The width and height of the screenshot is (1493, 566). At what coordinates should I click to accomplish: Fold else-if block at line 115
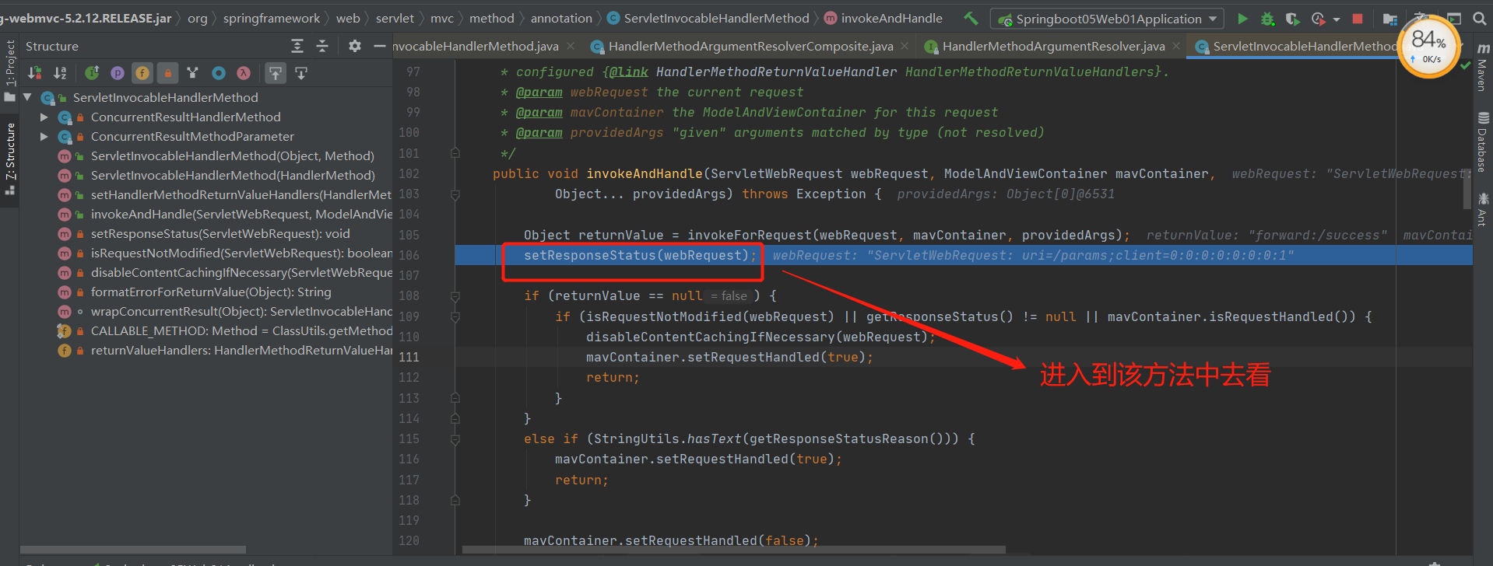tap(455, 439)
